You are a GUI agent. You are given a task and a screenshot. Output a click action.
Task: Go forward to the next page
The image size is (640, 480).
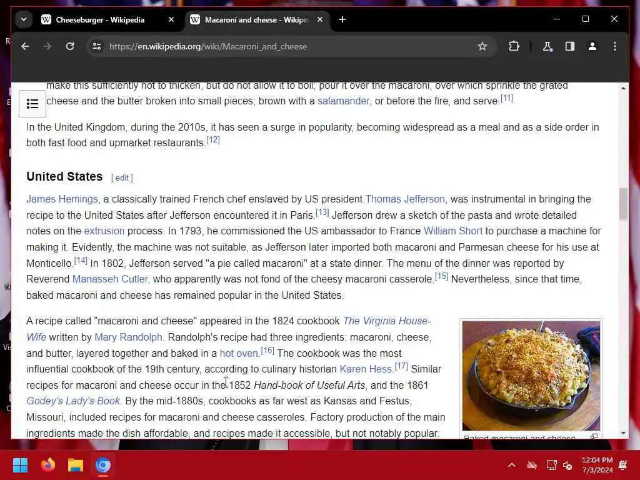pos(47,46)
